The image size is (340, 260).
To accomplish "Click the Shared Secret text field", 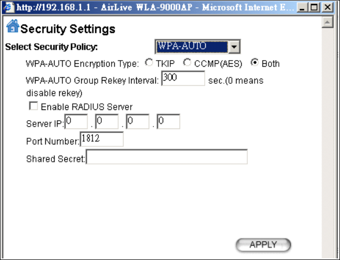I will [x=167, y=157].
